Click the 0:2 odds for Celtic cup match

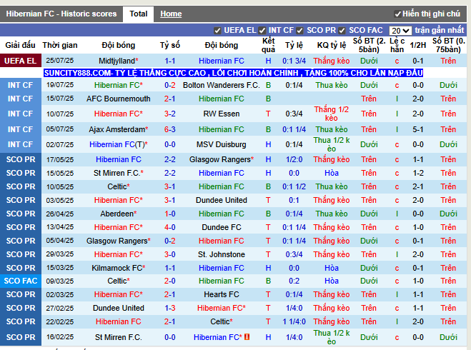click(x=294, y=281)
